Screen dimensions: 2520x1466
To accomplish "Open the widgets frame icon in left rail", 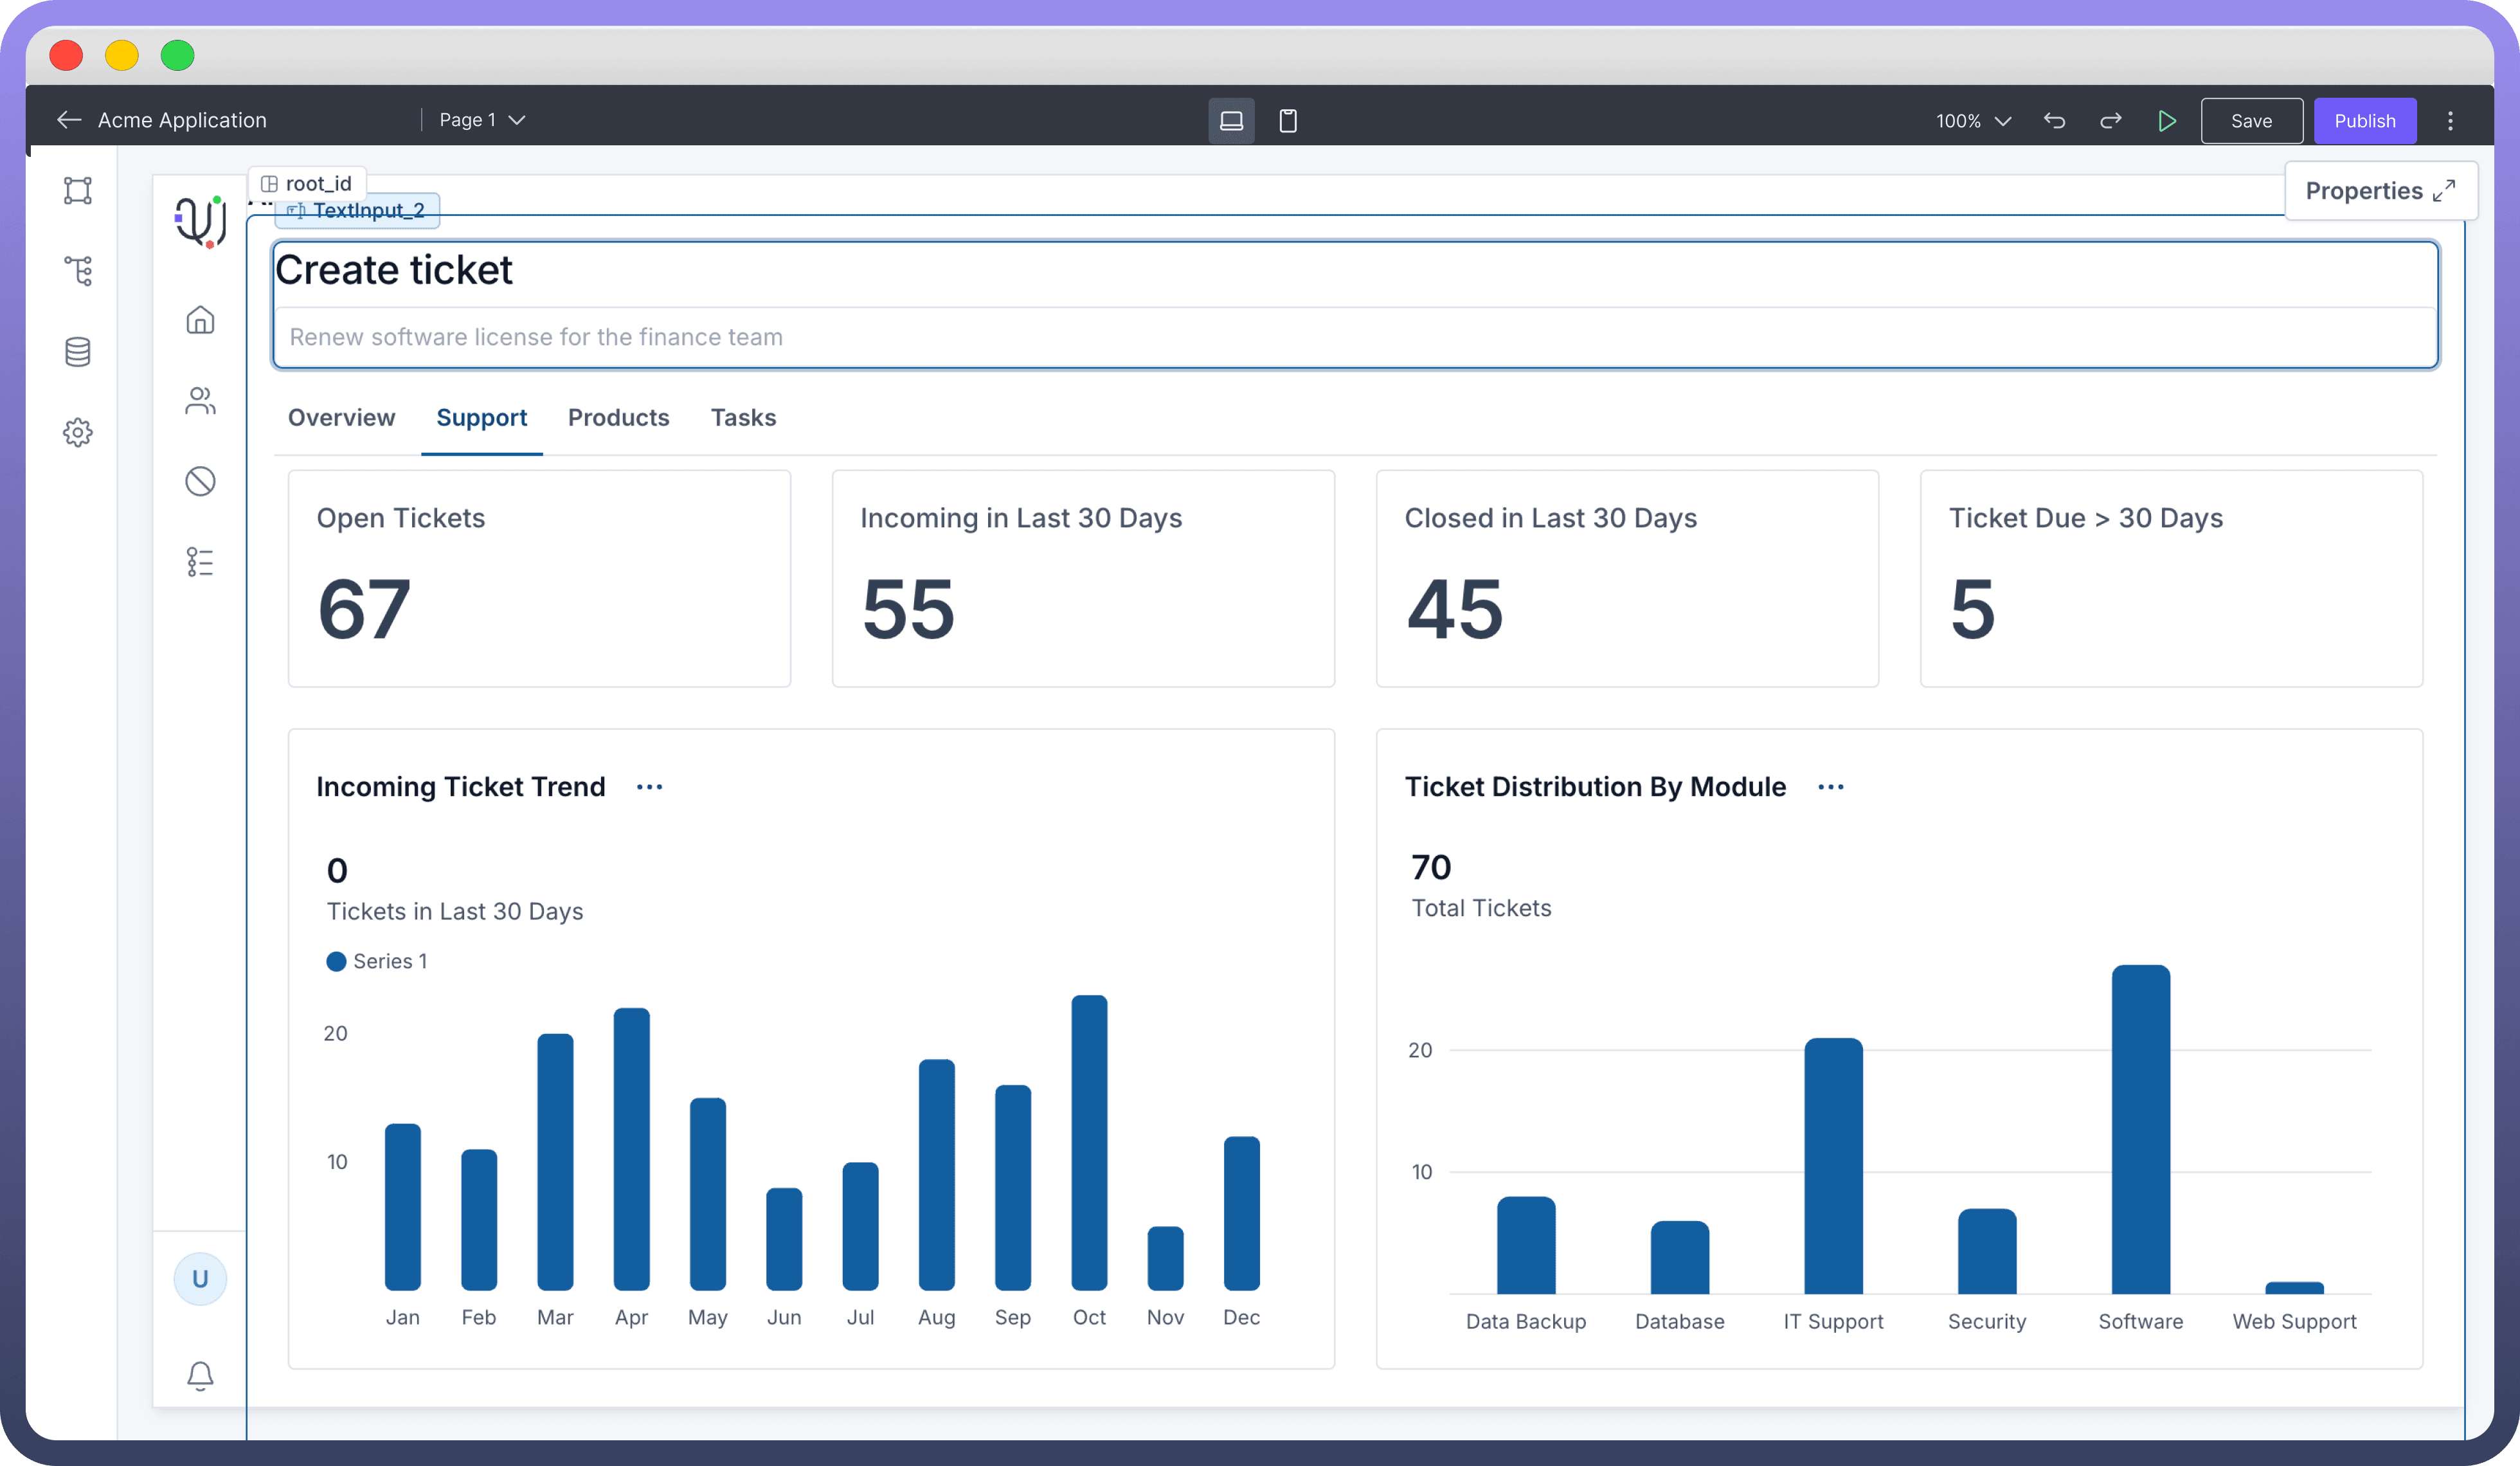I will coord(78,190).
